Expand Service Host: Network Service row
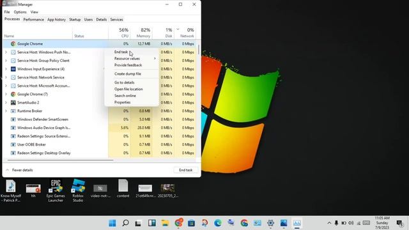Screen dimensions: 409x230 point(6,77)
